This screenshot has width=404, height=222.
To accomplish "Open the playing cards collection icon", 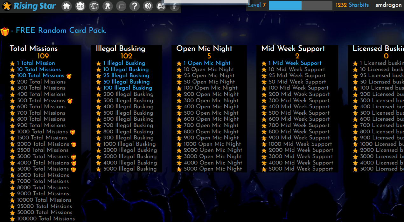I will click(94, 6).
